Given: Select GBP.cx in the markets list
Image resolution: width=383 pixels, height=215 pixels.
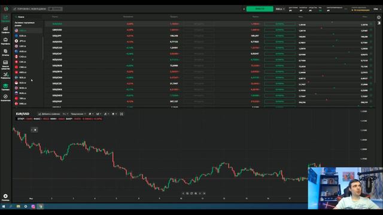Looking at the screenshot, I should coord(28,46).
